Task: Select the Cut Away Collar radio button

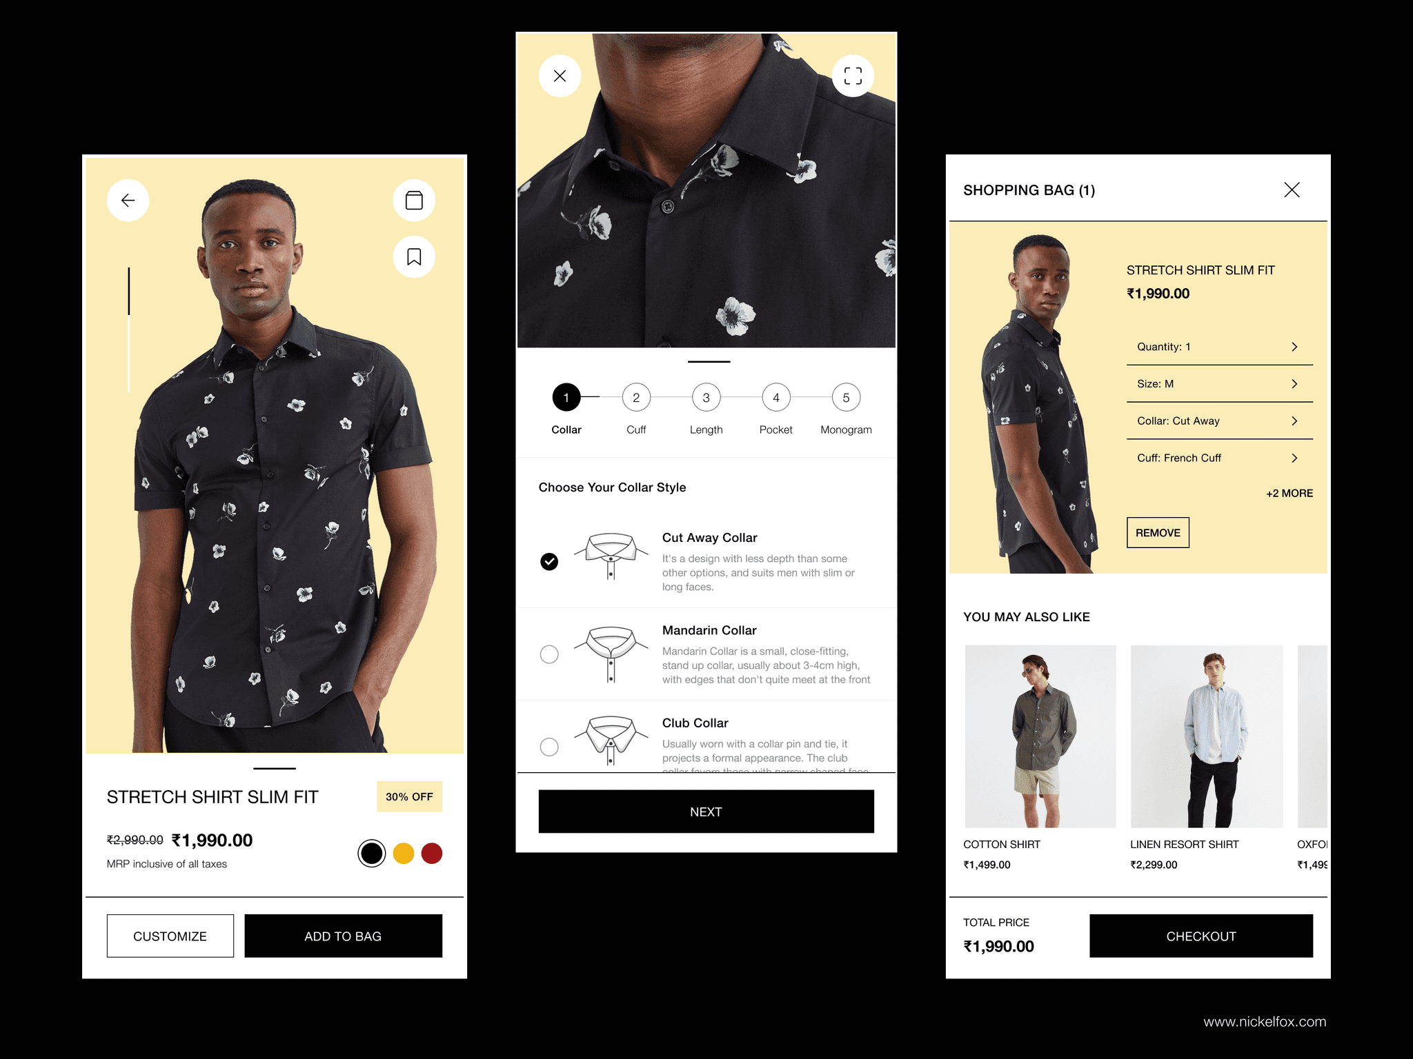Action: click(x=547, y=560)
